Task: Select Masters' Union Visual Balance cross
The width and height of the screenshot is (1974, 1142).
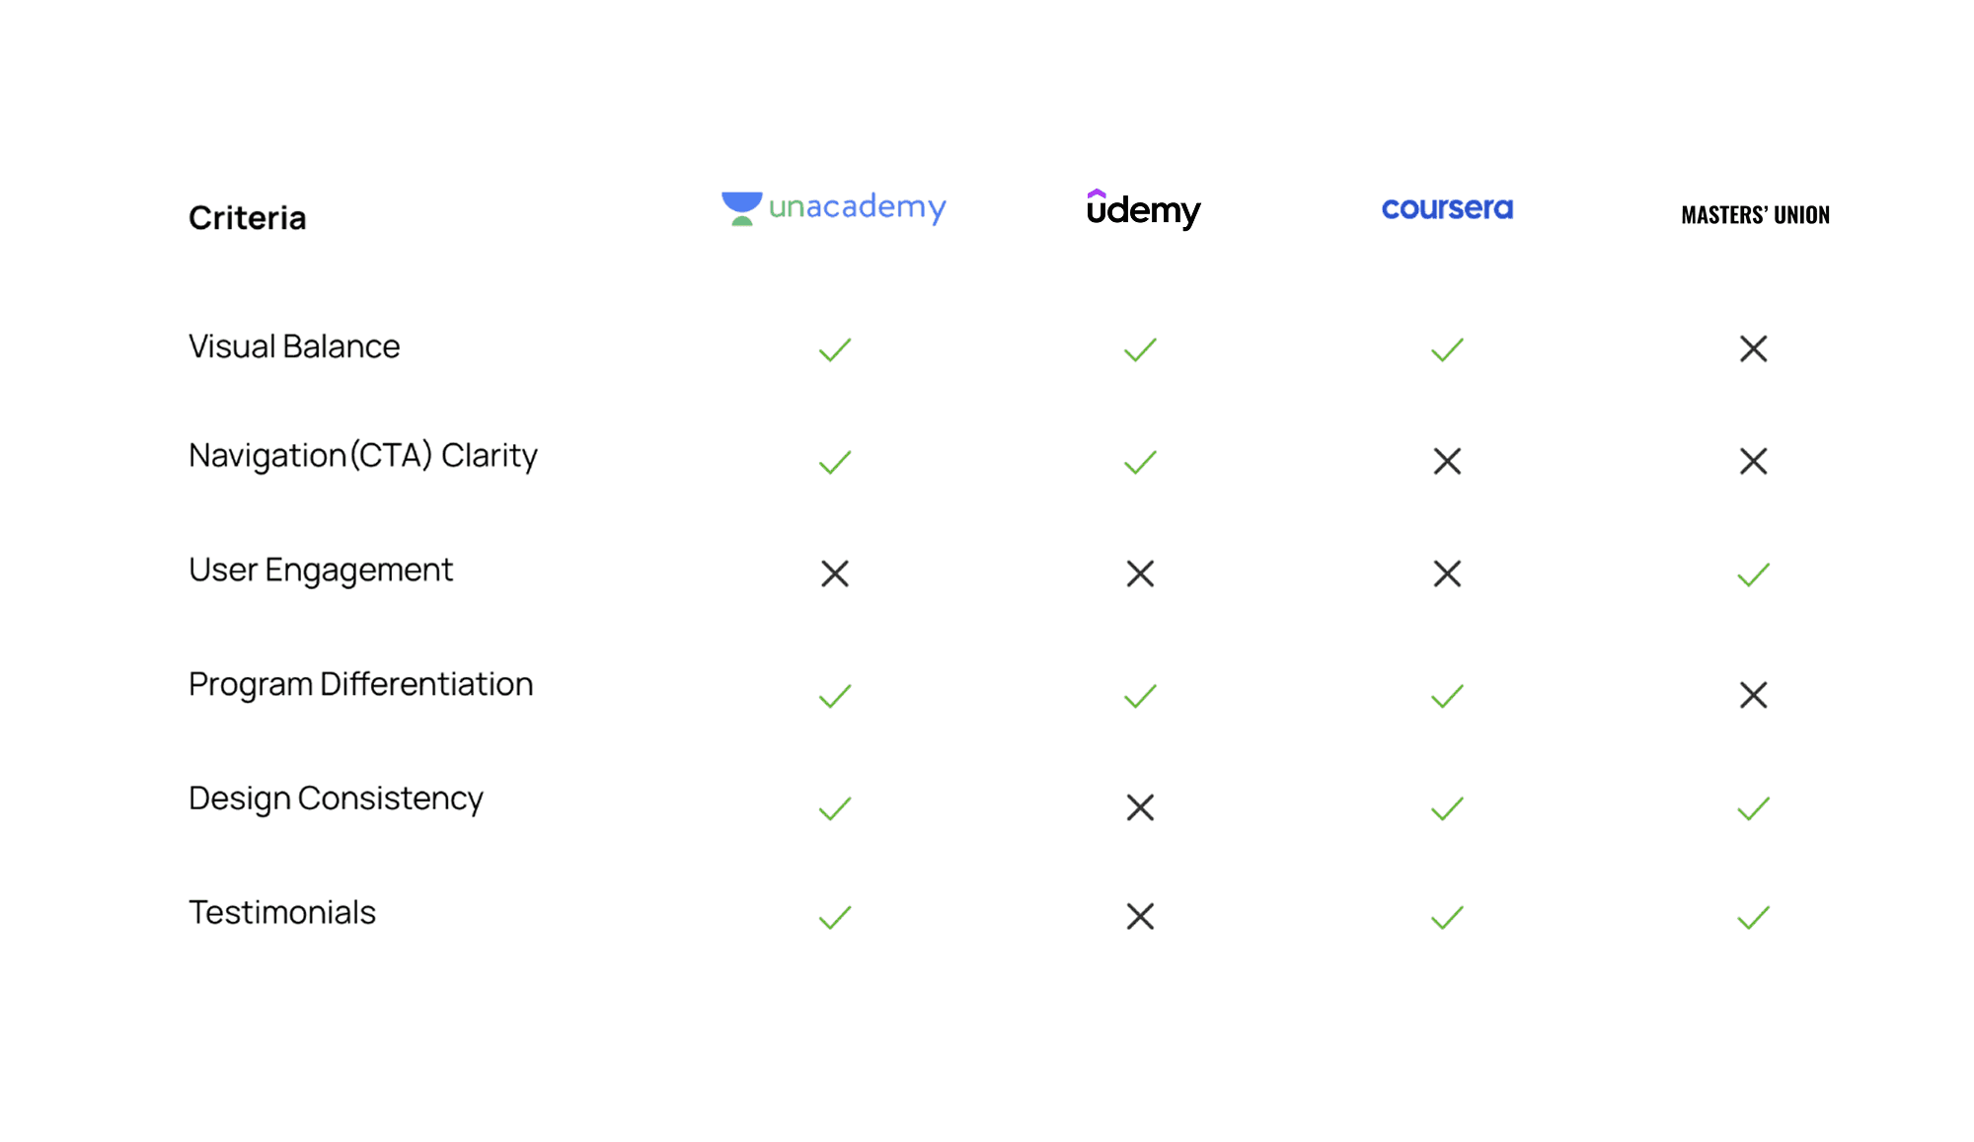Action: coord(1753,348)
